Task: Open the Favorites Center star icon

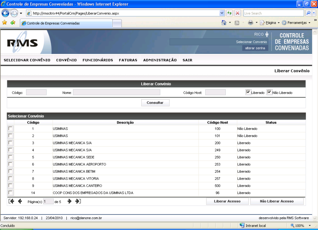Action: tap(5, 23)
